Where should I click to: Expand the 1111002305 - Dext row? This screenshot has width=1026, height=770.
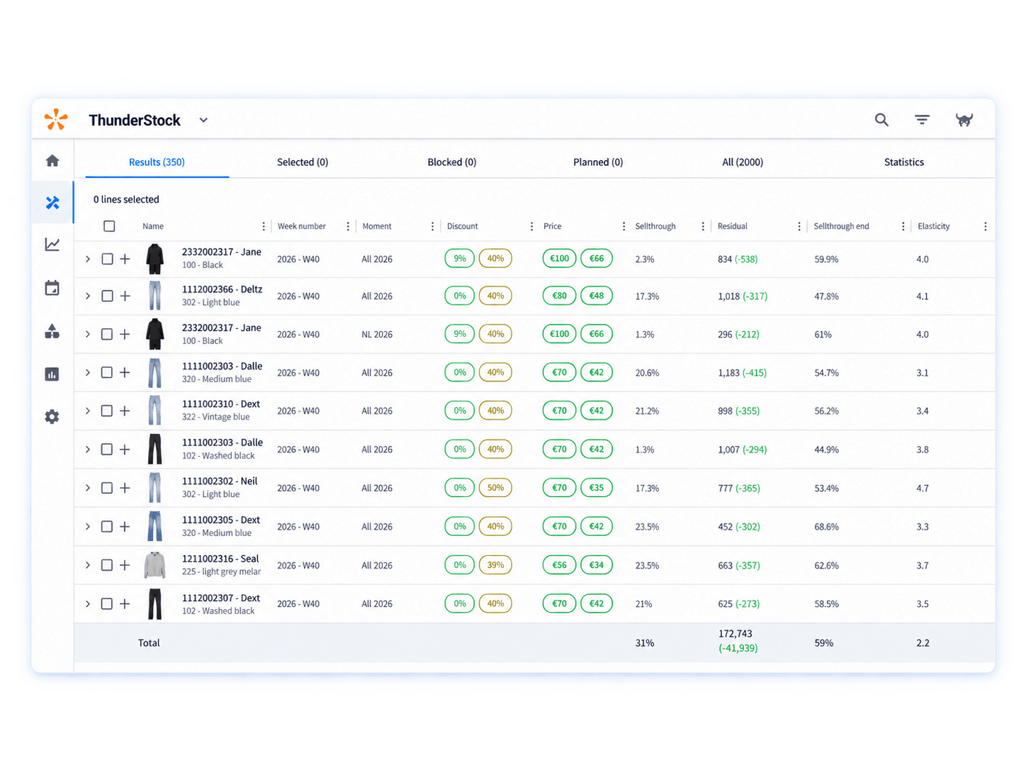[88, 527]
